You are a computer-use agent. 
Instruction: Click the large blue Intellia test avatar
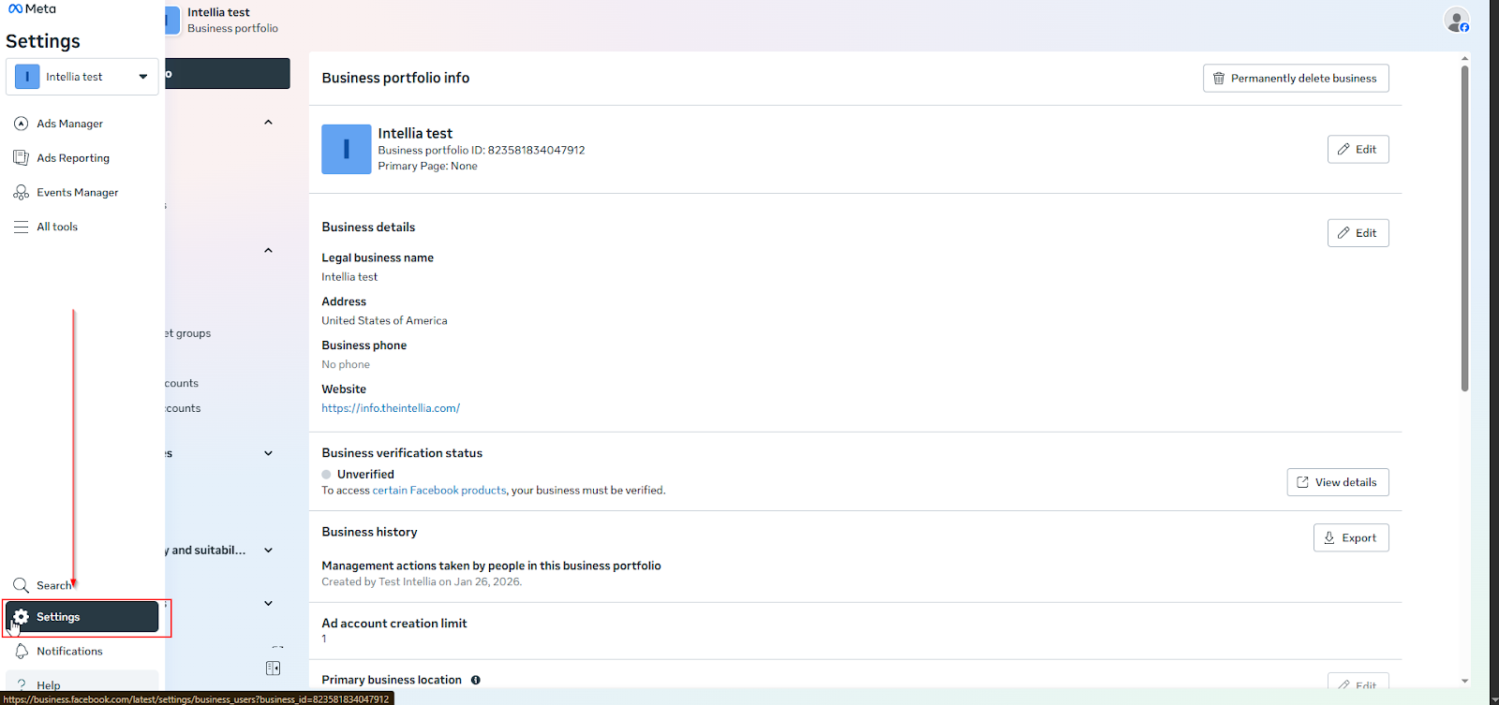[x=347, y=150]
